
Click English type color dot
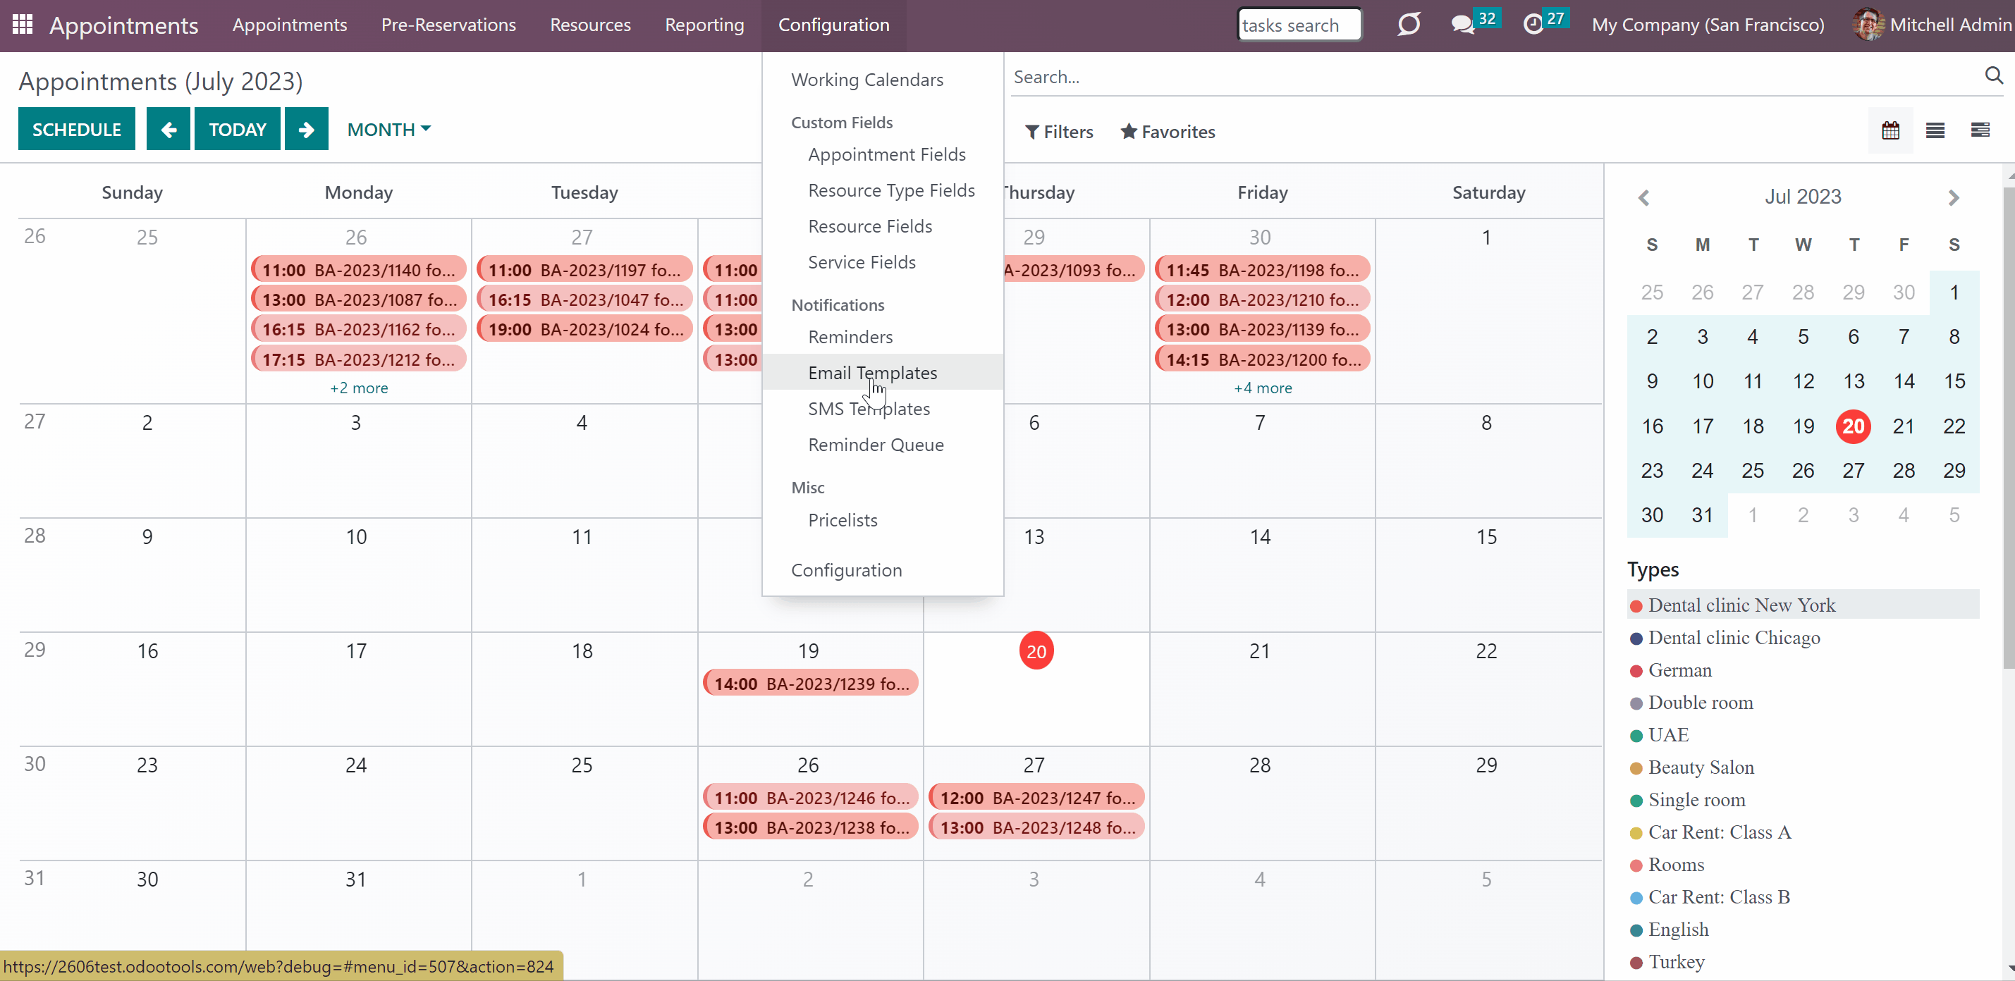pos(1636,930)
